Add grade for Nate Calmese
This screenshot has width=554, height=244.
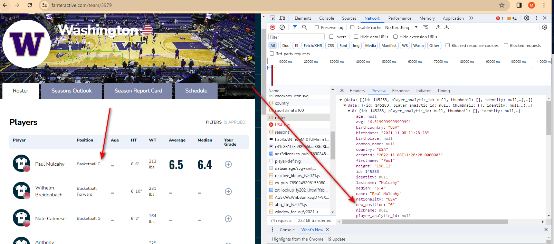228,219
